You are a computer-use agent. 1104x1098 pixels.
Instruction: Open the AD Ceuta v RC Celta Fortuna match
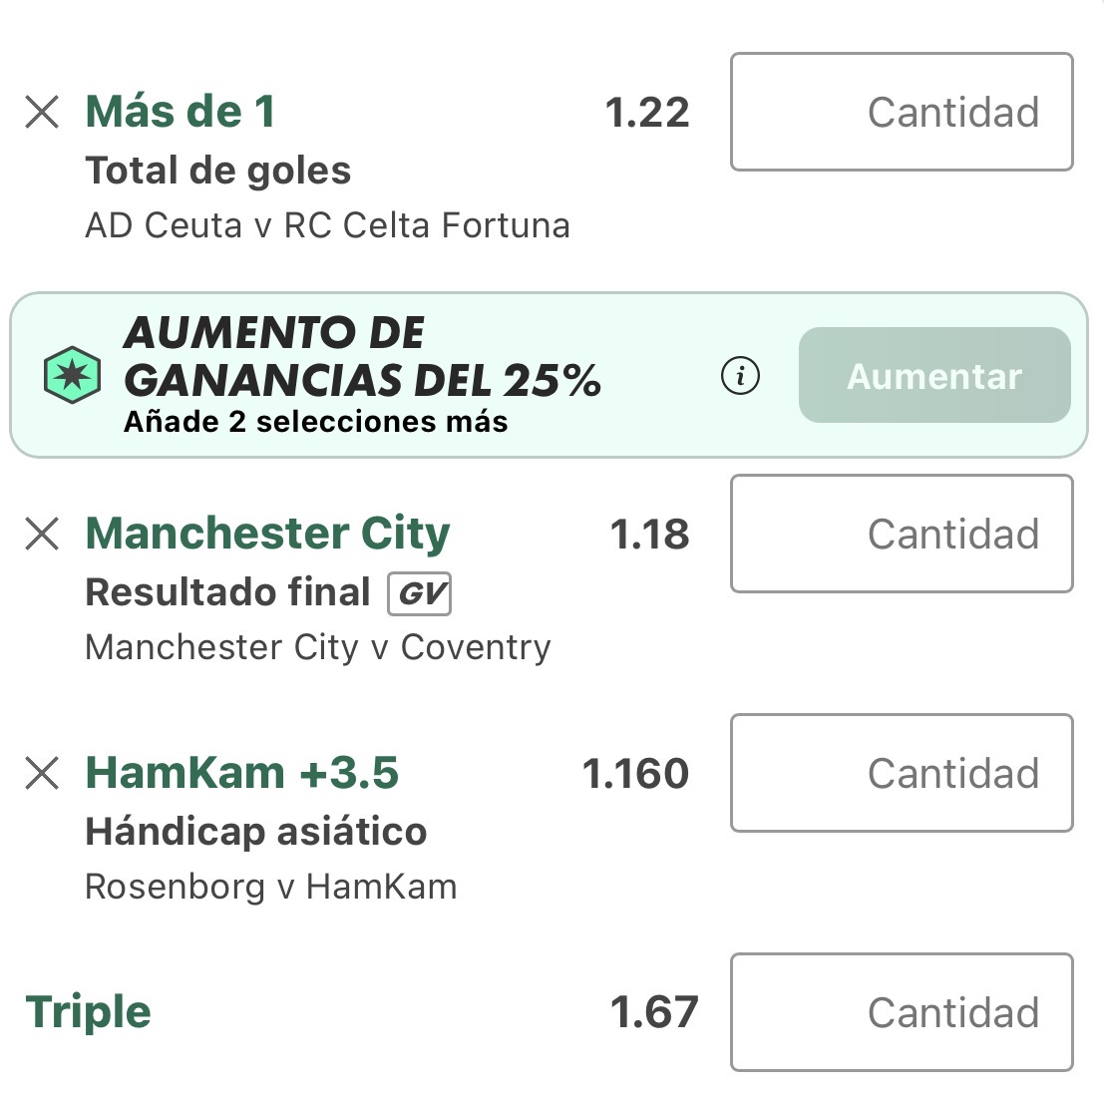pyautogui.click(x=327, y=226)
